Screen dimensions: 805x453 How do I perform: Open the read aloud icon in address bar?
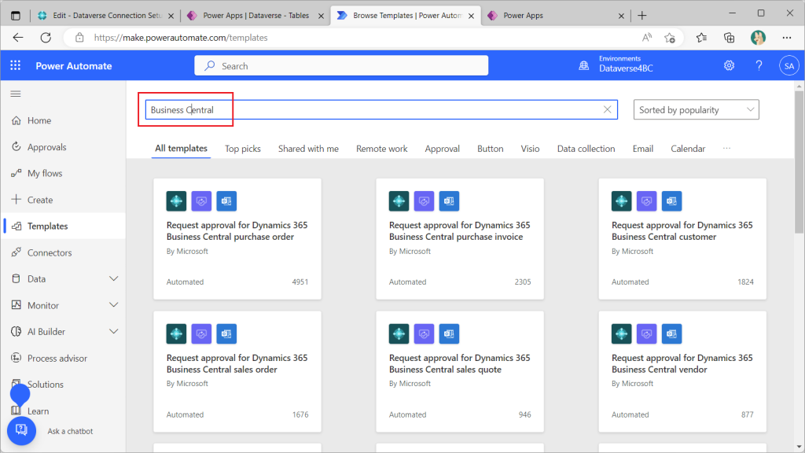pos(647,38)
